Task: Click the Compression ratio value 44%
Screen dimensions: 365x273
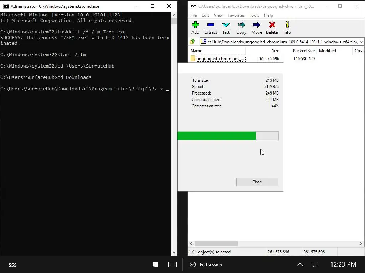Action: pyautogui.click(x=275, y=106)
